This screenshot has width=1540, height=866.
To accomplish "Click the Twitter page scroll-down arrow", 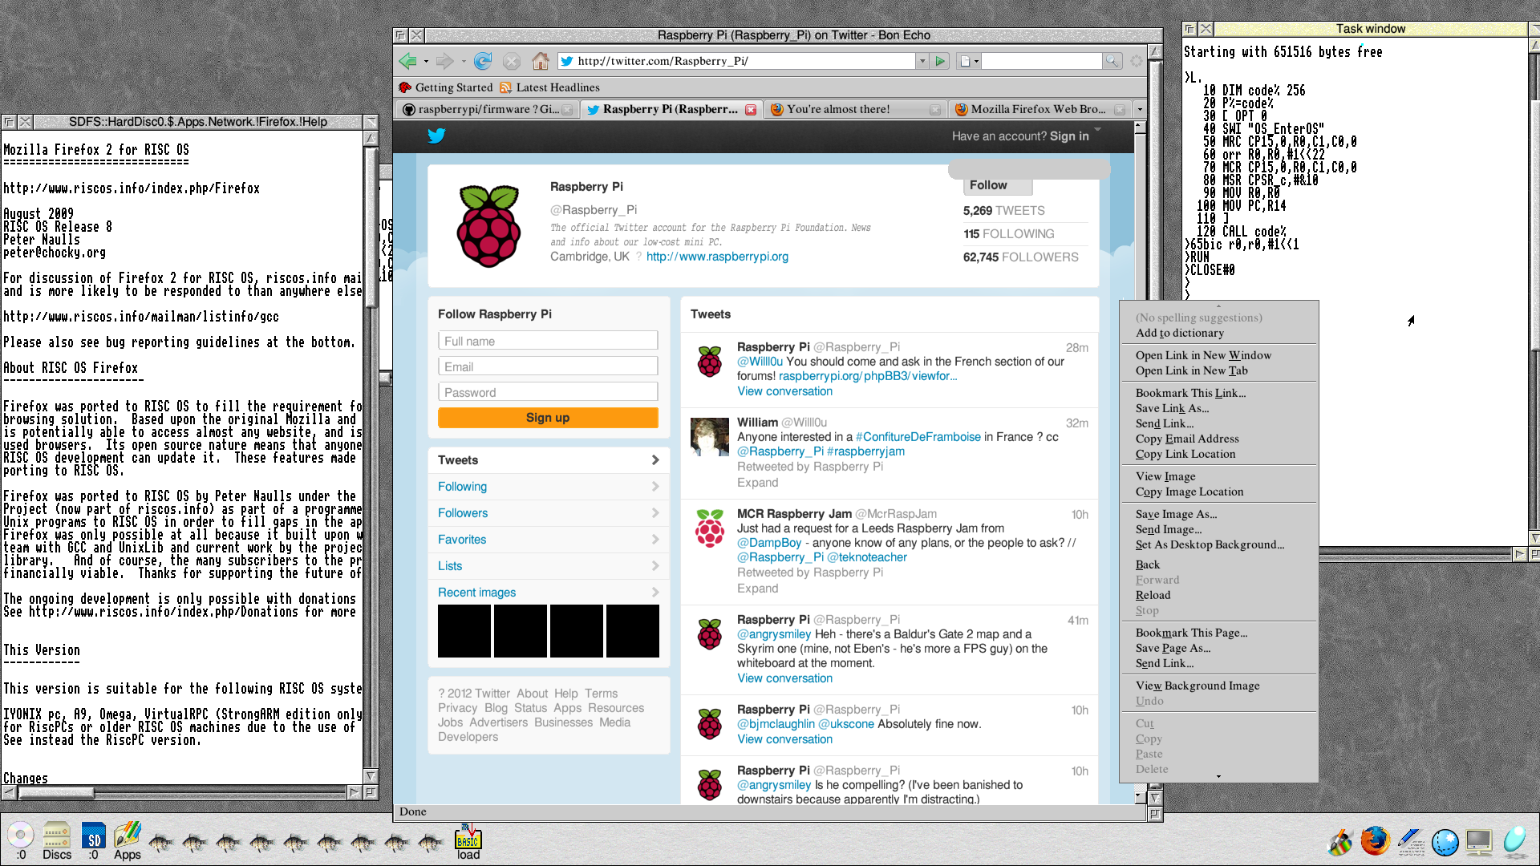I will tap(1138, 796).
